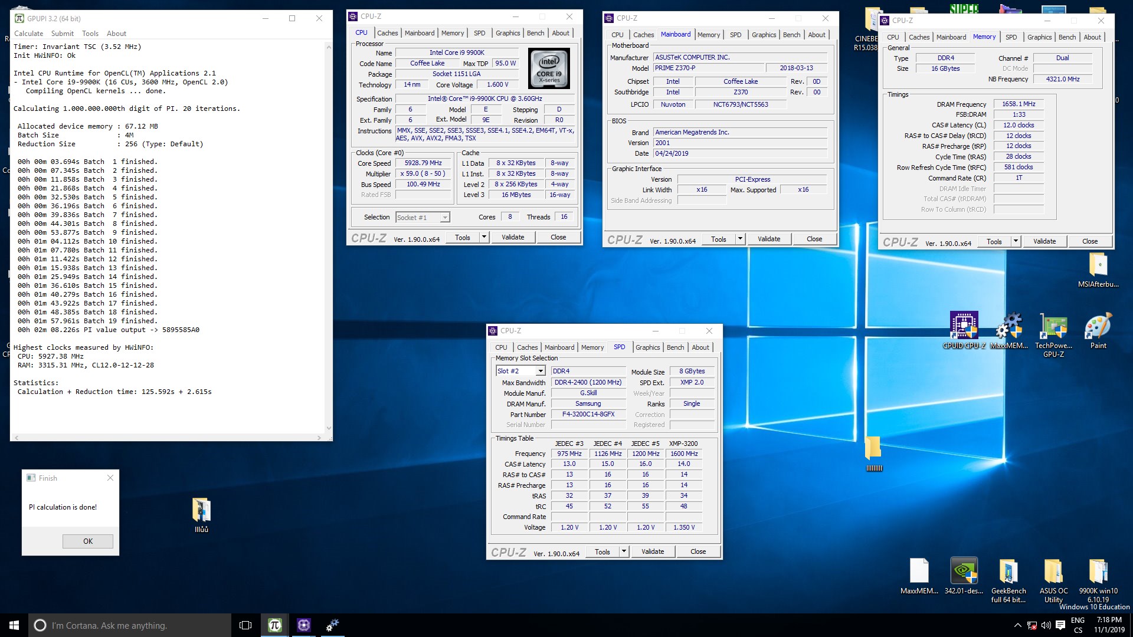Screen dimensions: 1133x637
Task: Switch to Caches tab in CPU window
Action: [x=387, y=33]
